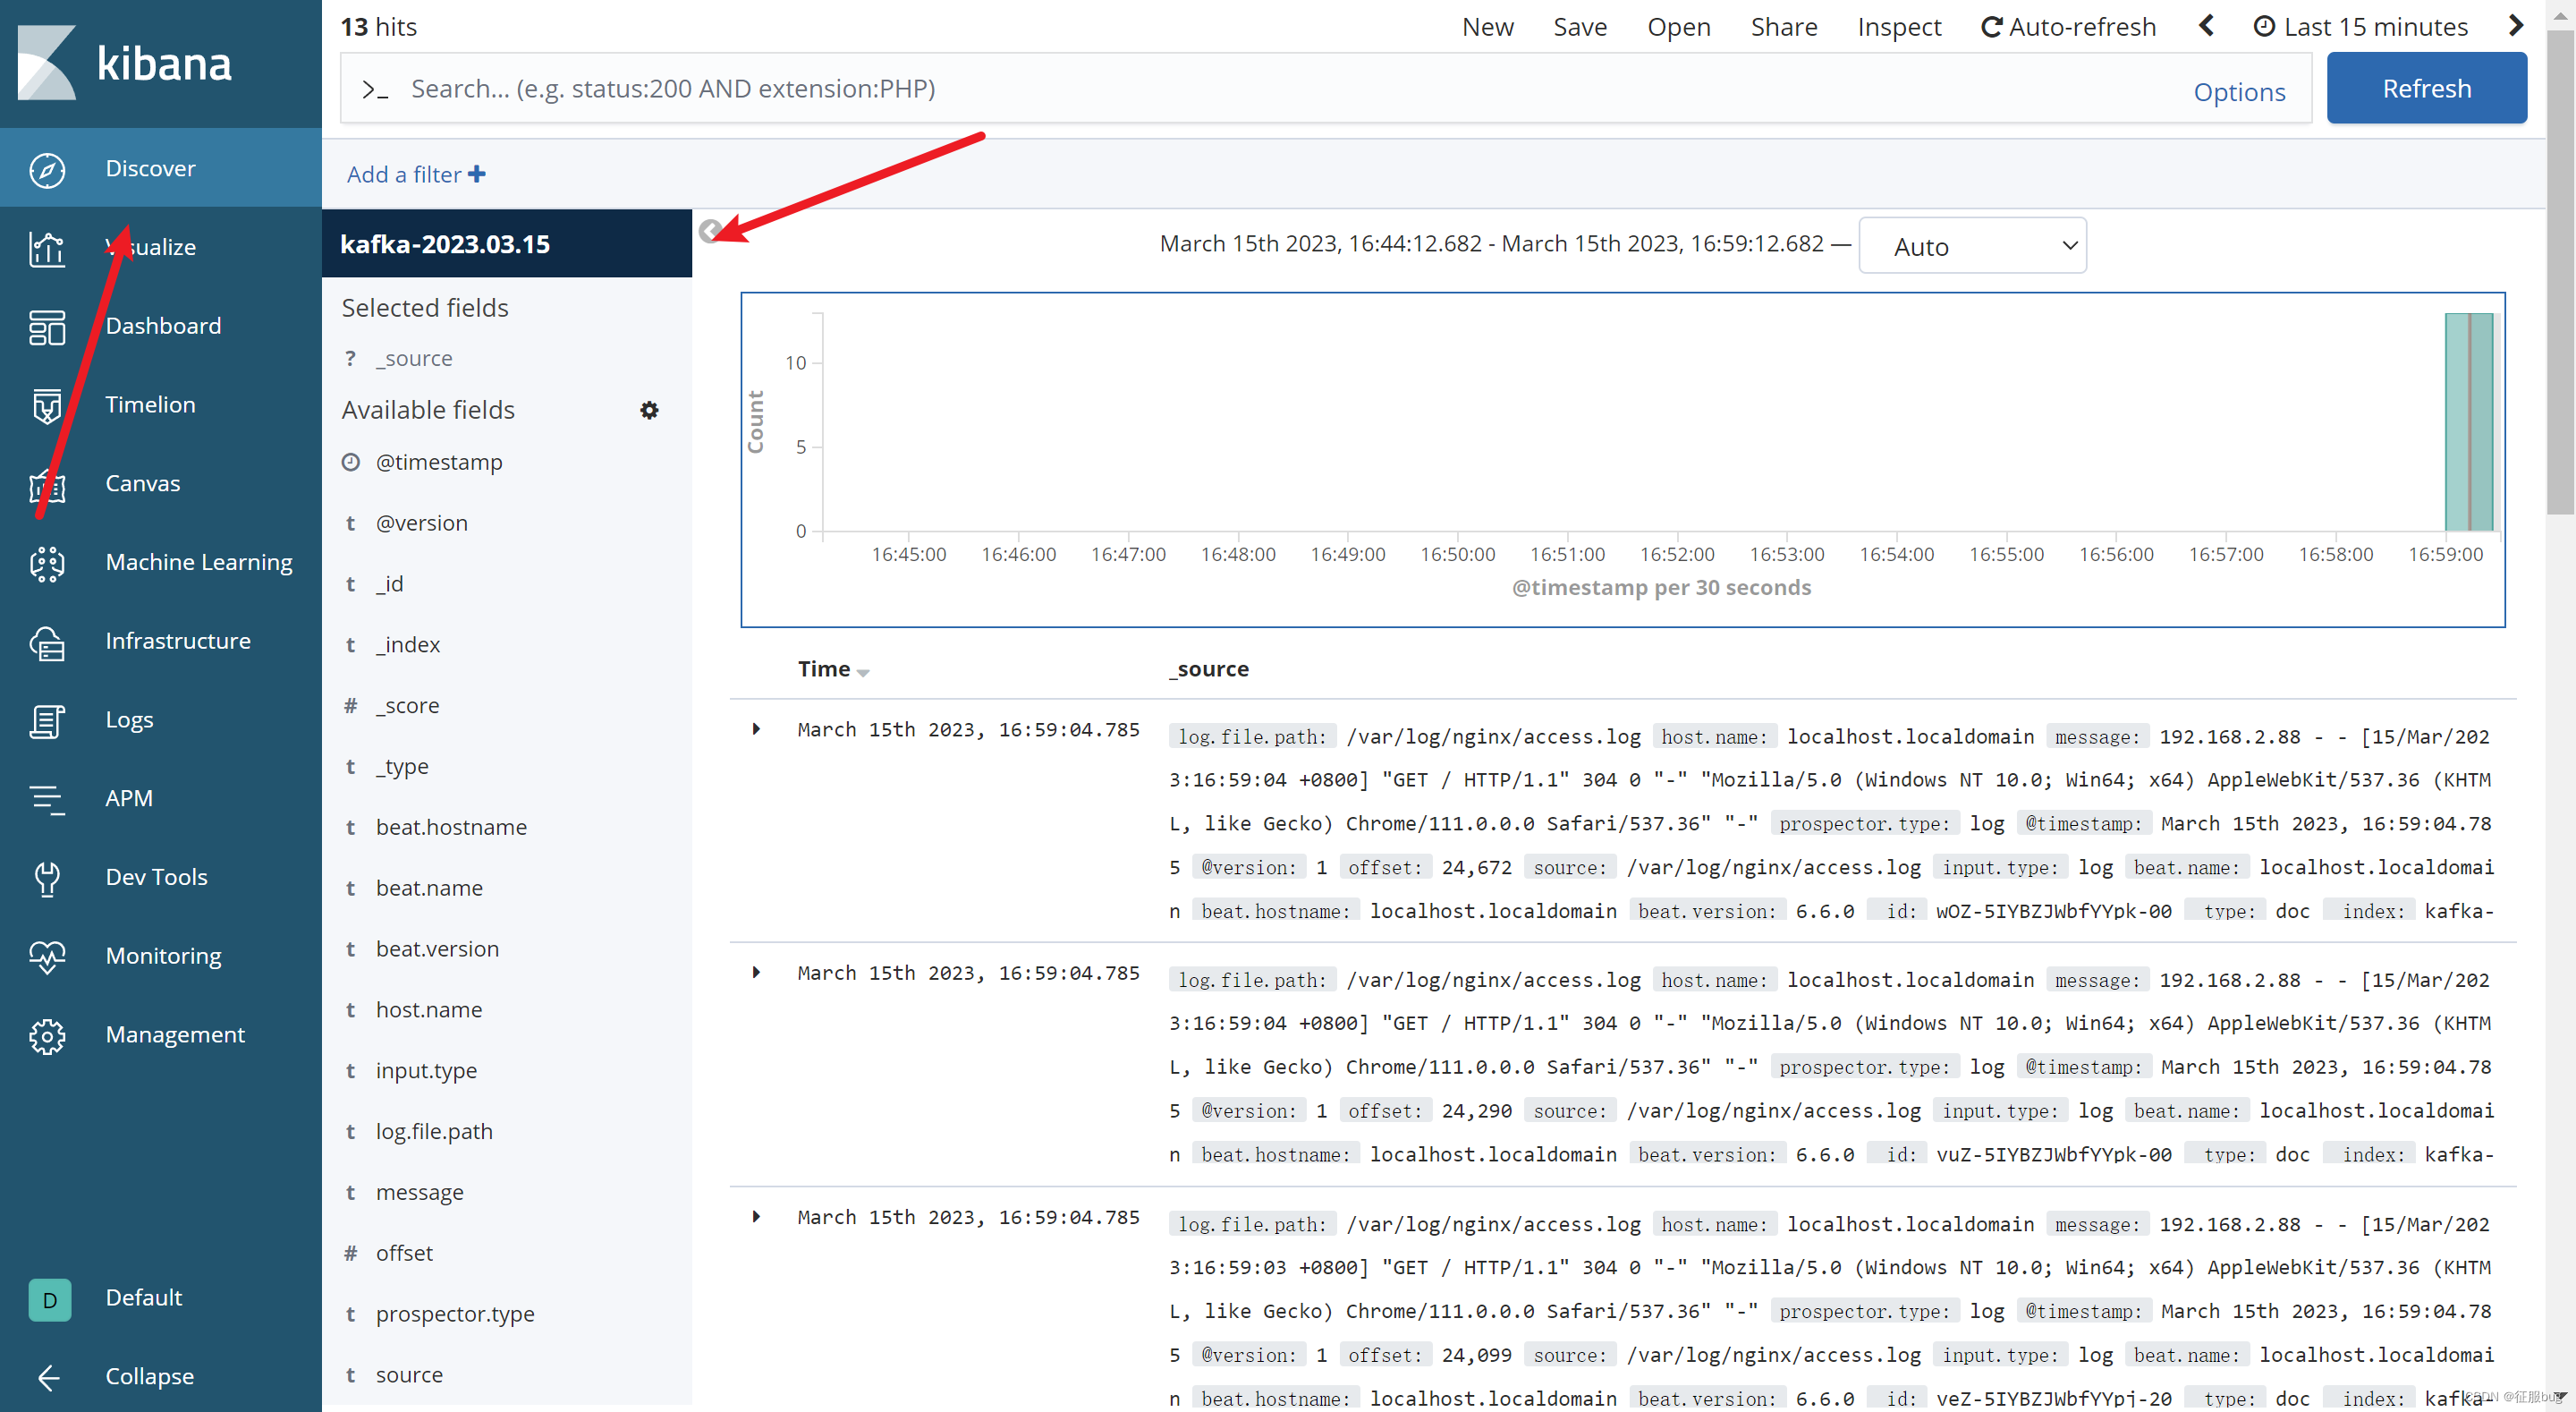Open the Monitoring heartbeat icon
2576x1412 pixels.
47,957
